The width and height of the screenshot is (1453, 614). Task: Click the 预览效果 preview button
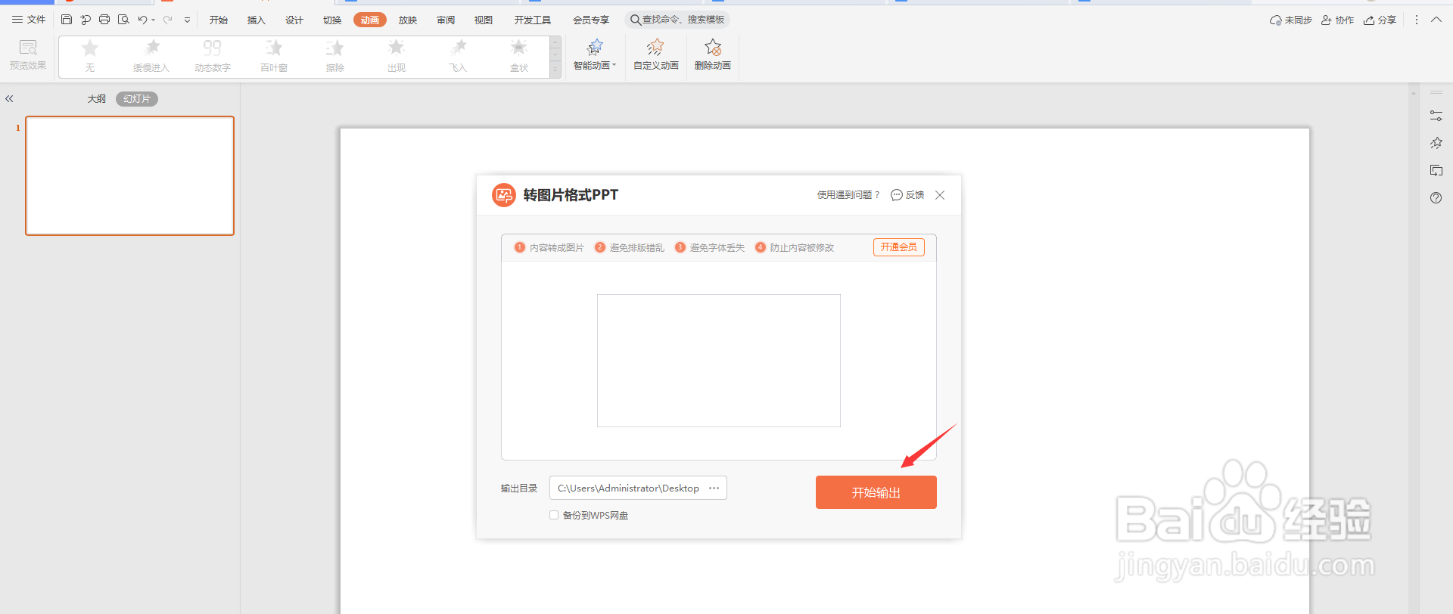tap(28, 55)
